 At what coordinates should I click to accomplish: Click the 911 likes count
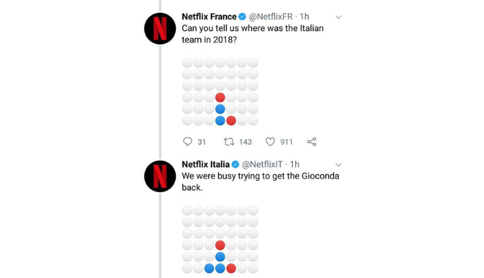pyautogui.click(x=286, y=142)
